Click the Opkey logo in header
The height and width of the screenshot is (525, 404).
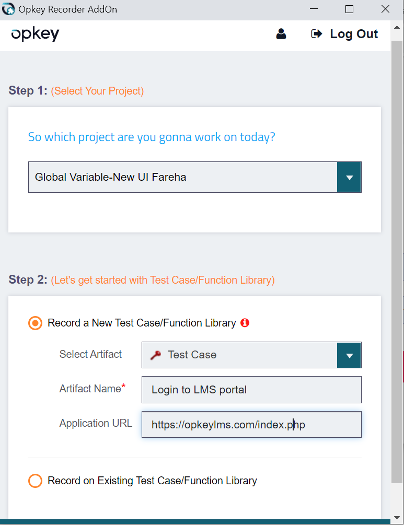click(35, 34)
